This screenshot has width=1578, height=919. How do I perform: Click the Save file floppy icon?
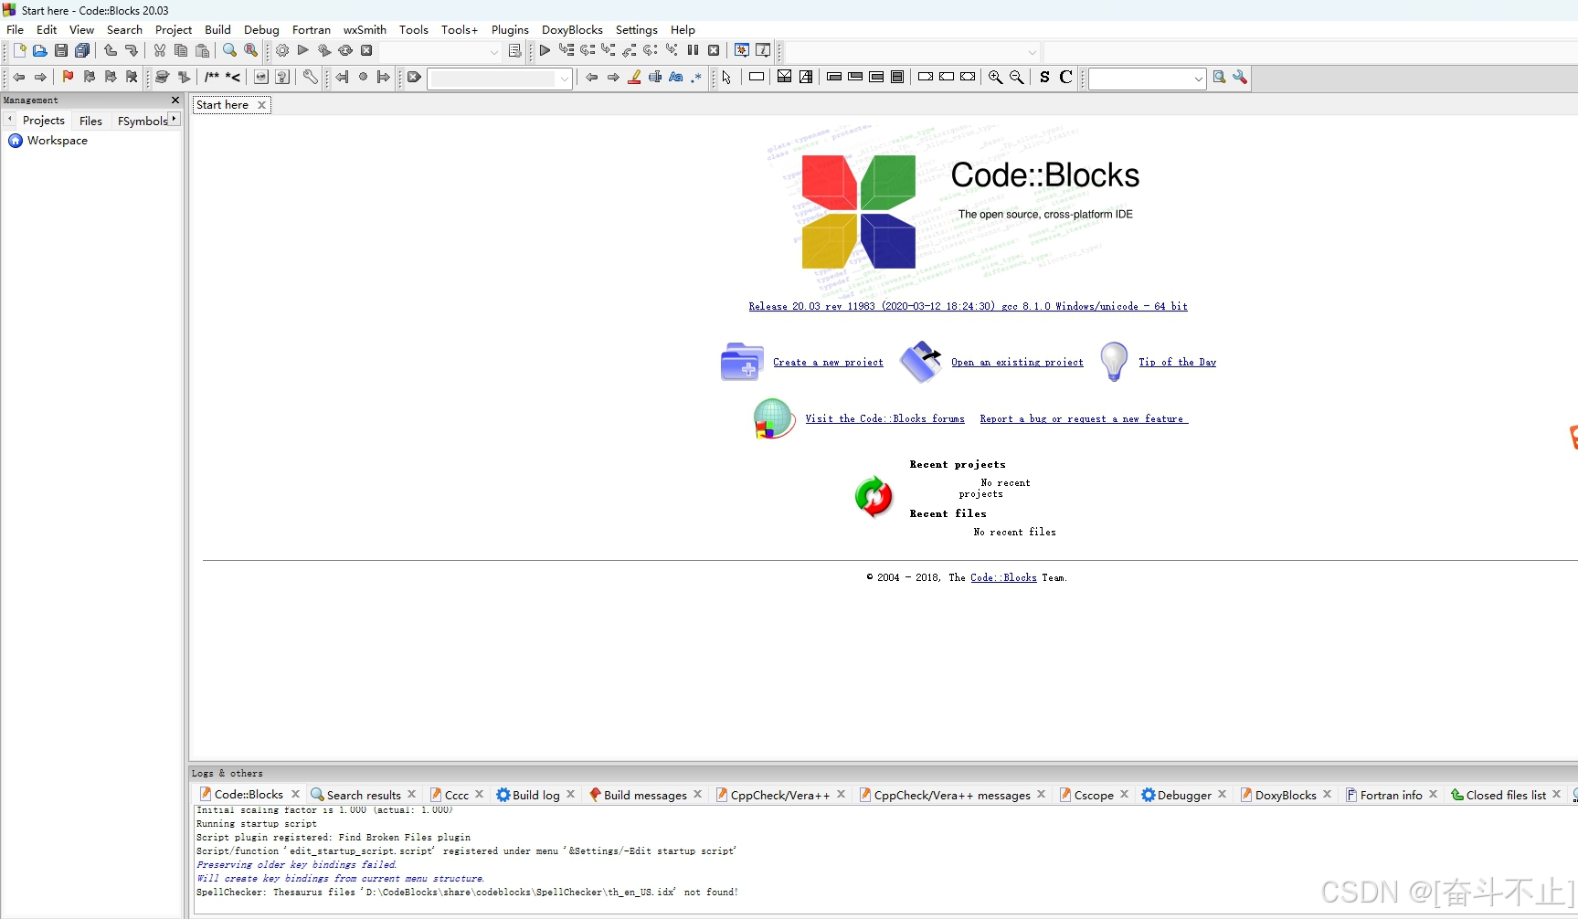(x=61, y=51)
